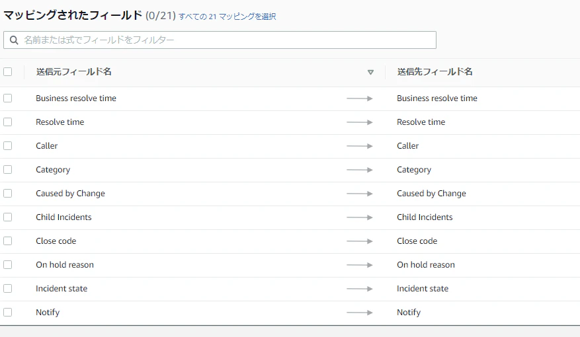Click the すべての 21 マッピングを選択 link
This screenshot has width=580, height=337.
[x=227, y=17]
